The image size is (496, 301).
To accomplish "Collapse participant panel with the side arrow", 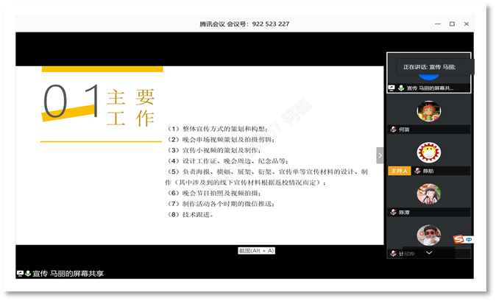I will pos(380,155).
